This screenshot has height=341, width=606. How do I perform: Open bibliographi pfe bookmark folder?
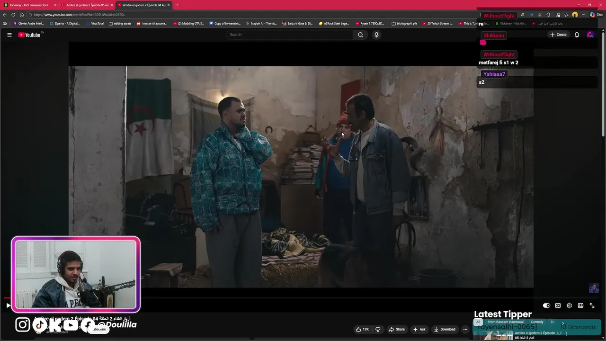[x=404, y=23]
